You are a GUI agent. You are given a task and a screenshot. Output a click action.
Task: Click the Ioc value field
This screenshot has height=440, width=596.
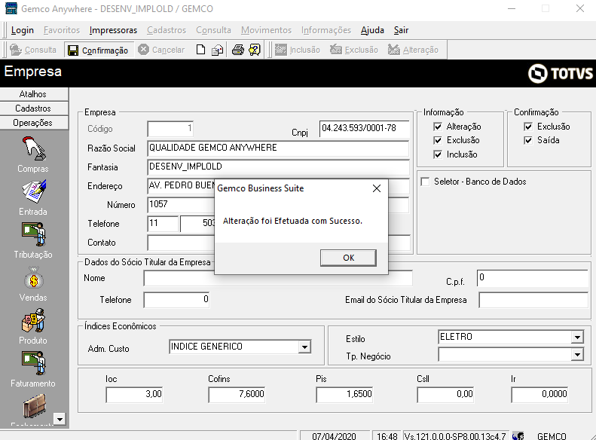pos(135,394)
